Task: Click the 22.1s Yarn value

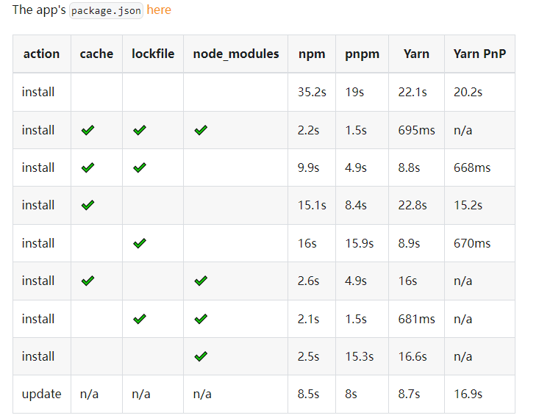Action: [x=413, y=92]
